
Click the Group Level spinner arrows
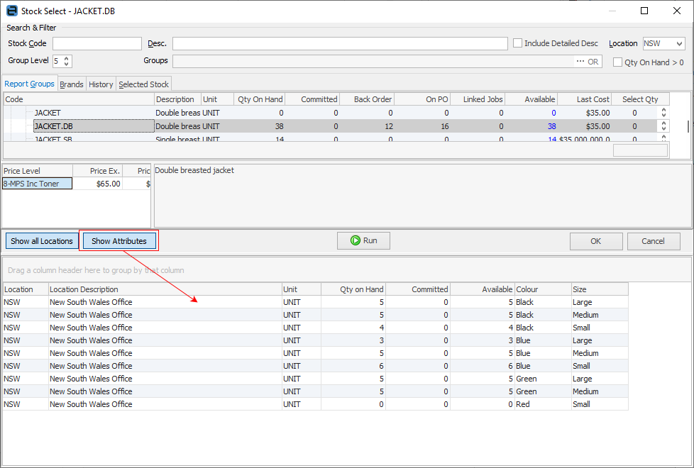[67, 62]
